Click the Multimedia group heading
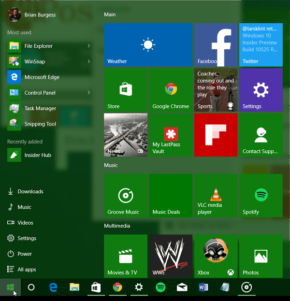 [117, 226]
